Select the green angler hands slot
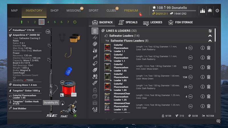Screen dimensions: 228x128 [x=21, y=22]
